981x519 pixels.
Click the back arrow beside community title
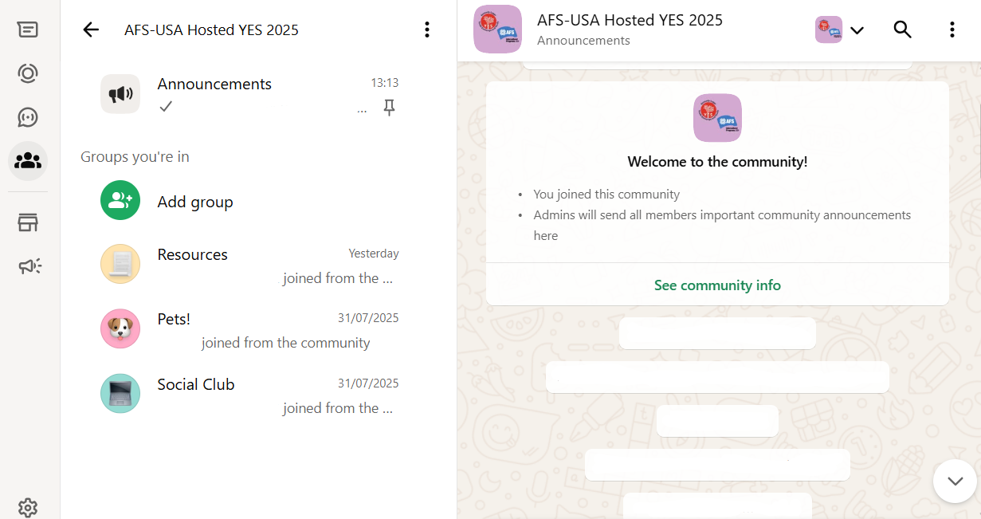91,30
